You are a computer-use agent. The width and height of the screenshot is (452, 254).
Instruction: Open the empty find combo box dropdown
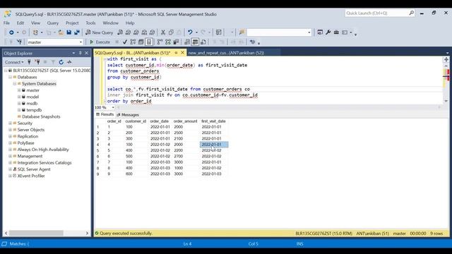309,32
